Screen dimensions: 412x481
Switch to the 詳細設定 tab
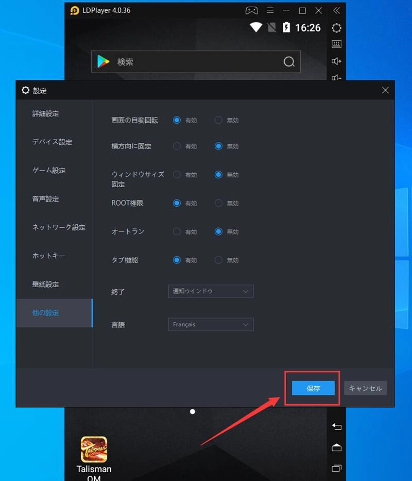point(46,113)
